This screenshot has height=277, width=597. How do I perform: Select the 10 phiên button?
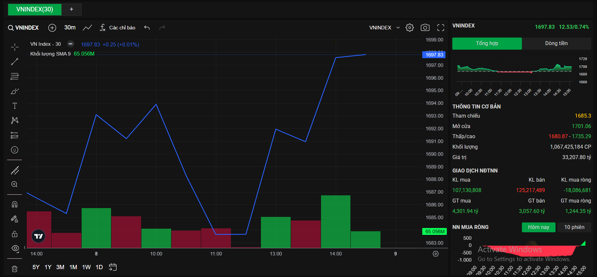[x=574, y=227]
